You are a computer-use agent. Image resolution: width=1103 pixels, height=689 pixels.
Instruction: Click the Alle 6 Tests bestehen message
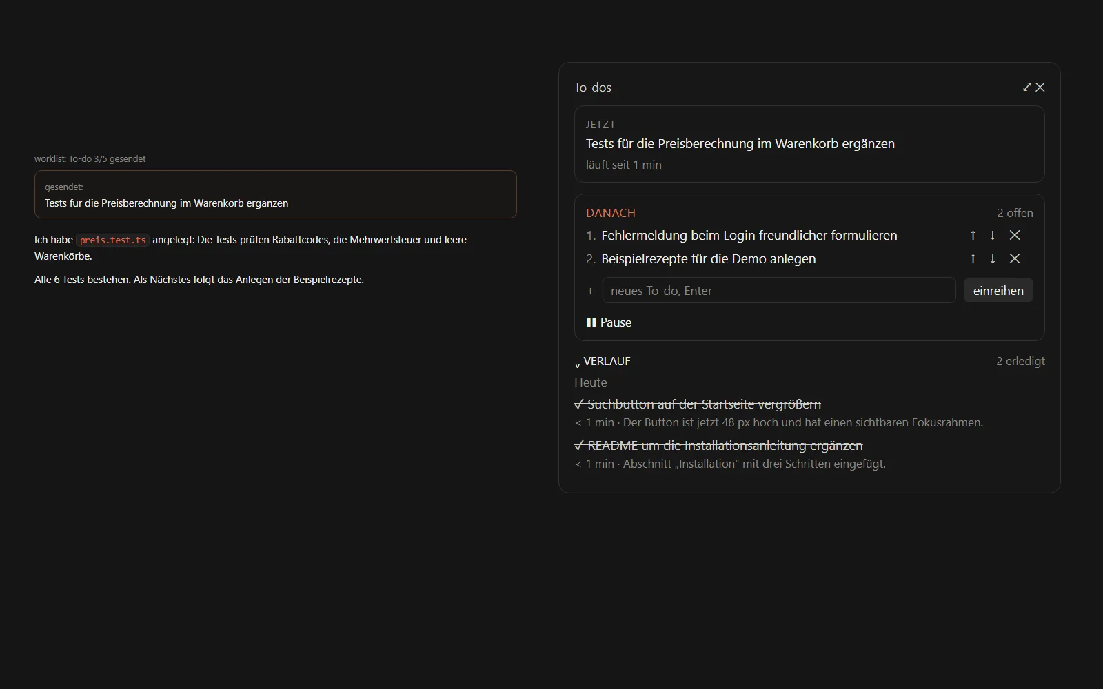[199, 280]
